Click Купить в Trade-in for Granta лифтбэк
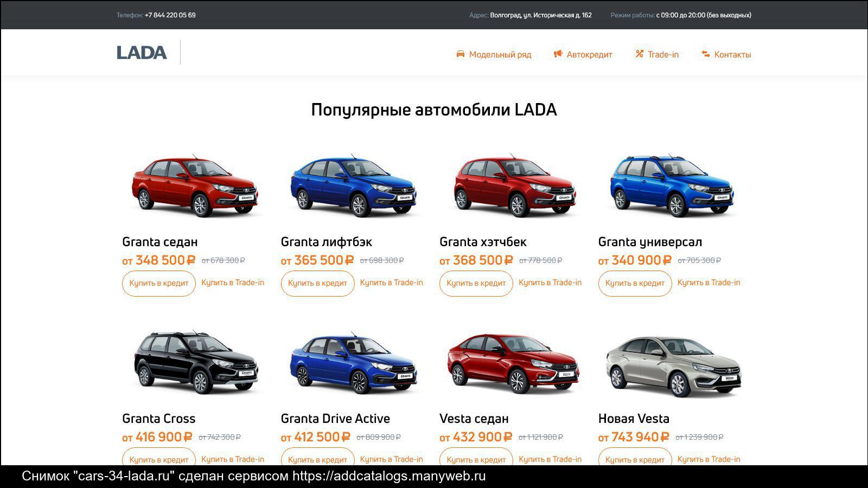This screenshot has width=868, height=488. 392,282
